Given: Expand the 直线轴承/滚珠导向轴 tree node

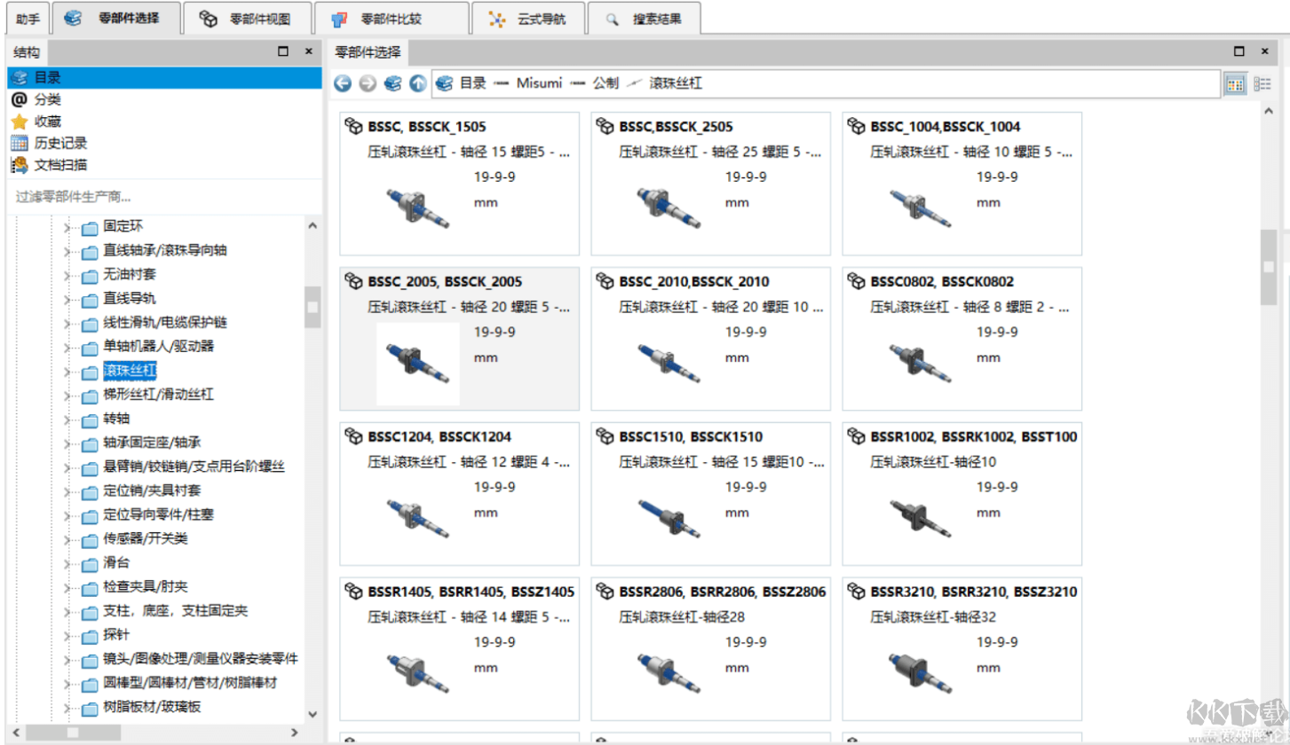Looking at the screenshot, I should [67, 251].
